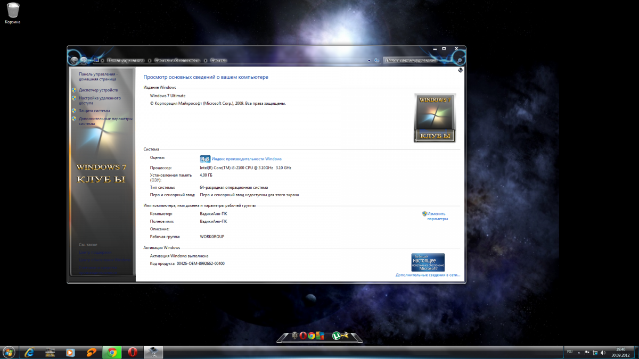Screen dimensions: 639x359
Task: Click Защита системы in the sidebar
Action: point(94,111)
